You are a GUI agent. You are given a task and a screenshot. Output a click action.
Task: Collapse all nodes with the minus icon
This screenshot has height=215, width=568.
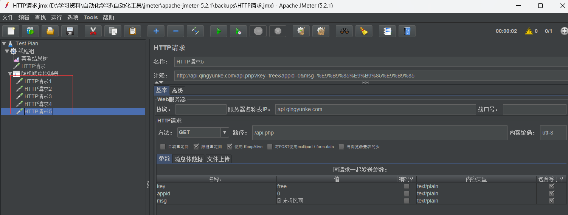pyautogui.click(x=175, y=31)
